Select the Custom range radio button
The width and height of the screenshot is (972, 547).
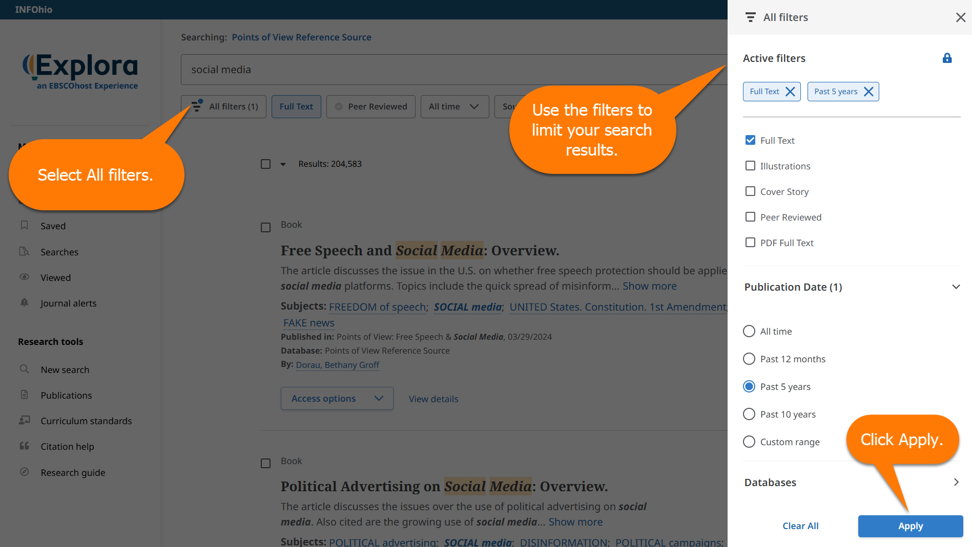[x=749, y=442]
